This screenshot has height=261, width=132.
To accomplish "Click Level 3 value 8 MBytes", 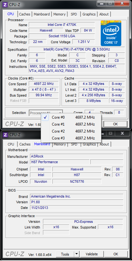I will point(93,101).
